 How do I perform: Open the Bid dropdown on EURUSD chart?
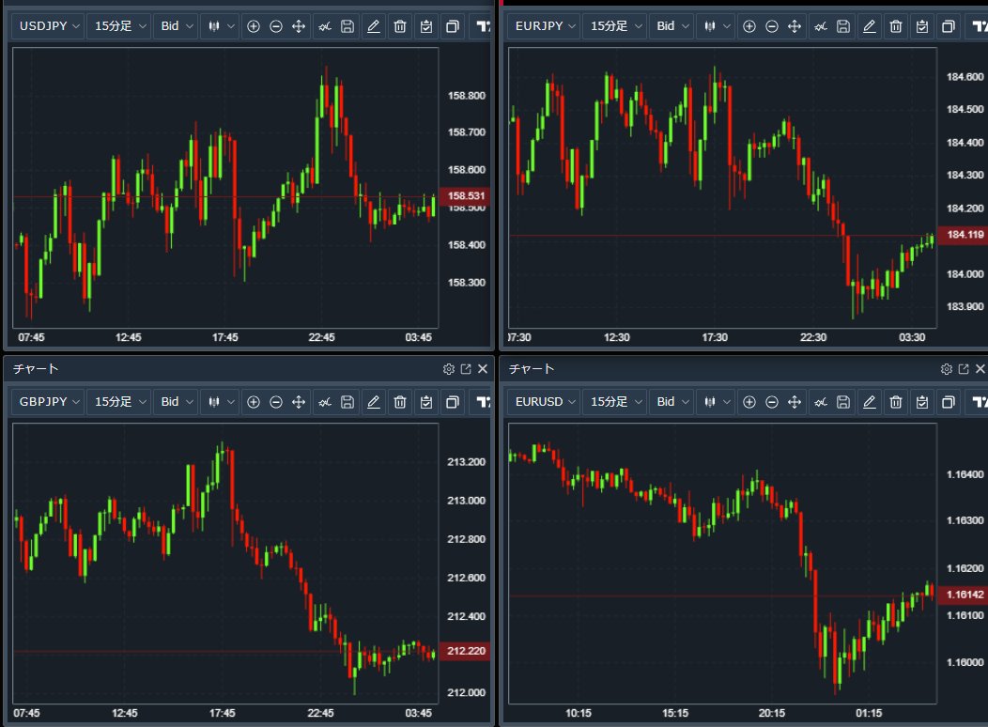[x=672, y=402]
